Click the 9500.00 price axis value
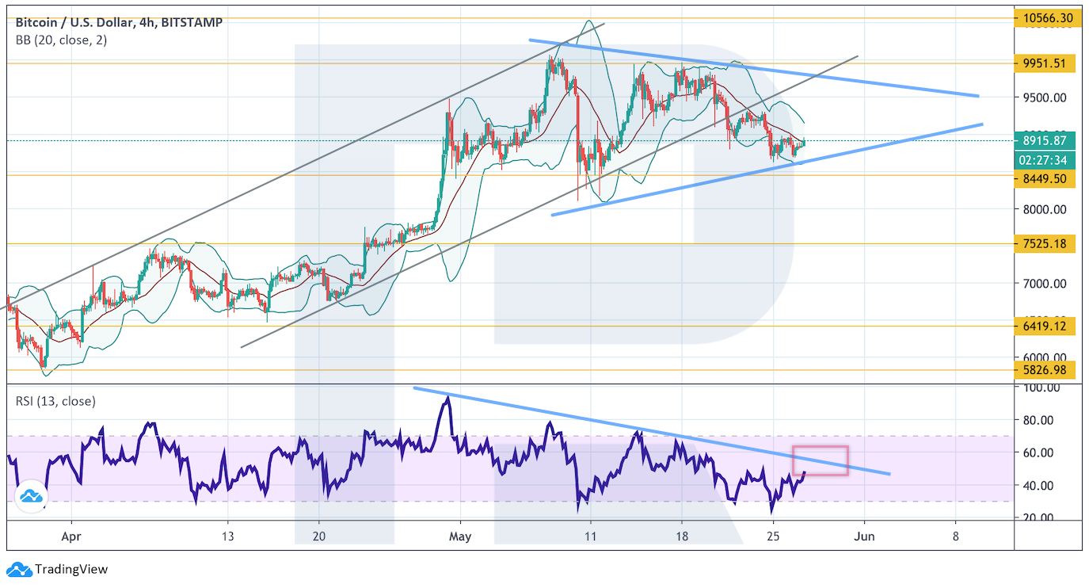Viewport: 1089px width, 588px height. click(1043, 98)
